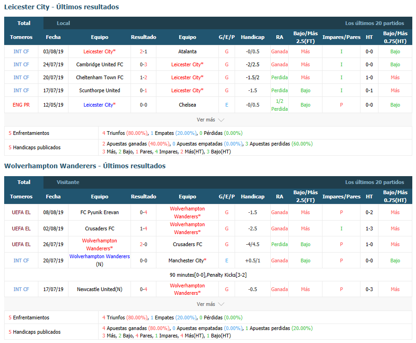Open Newcastle United(N) team link
Viewport: 416px width, 343px height.
(x=99, y=289)
